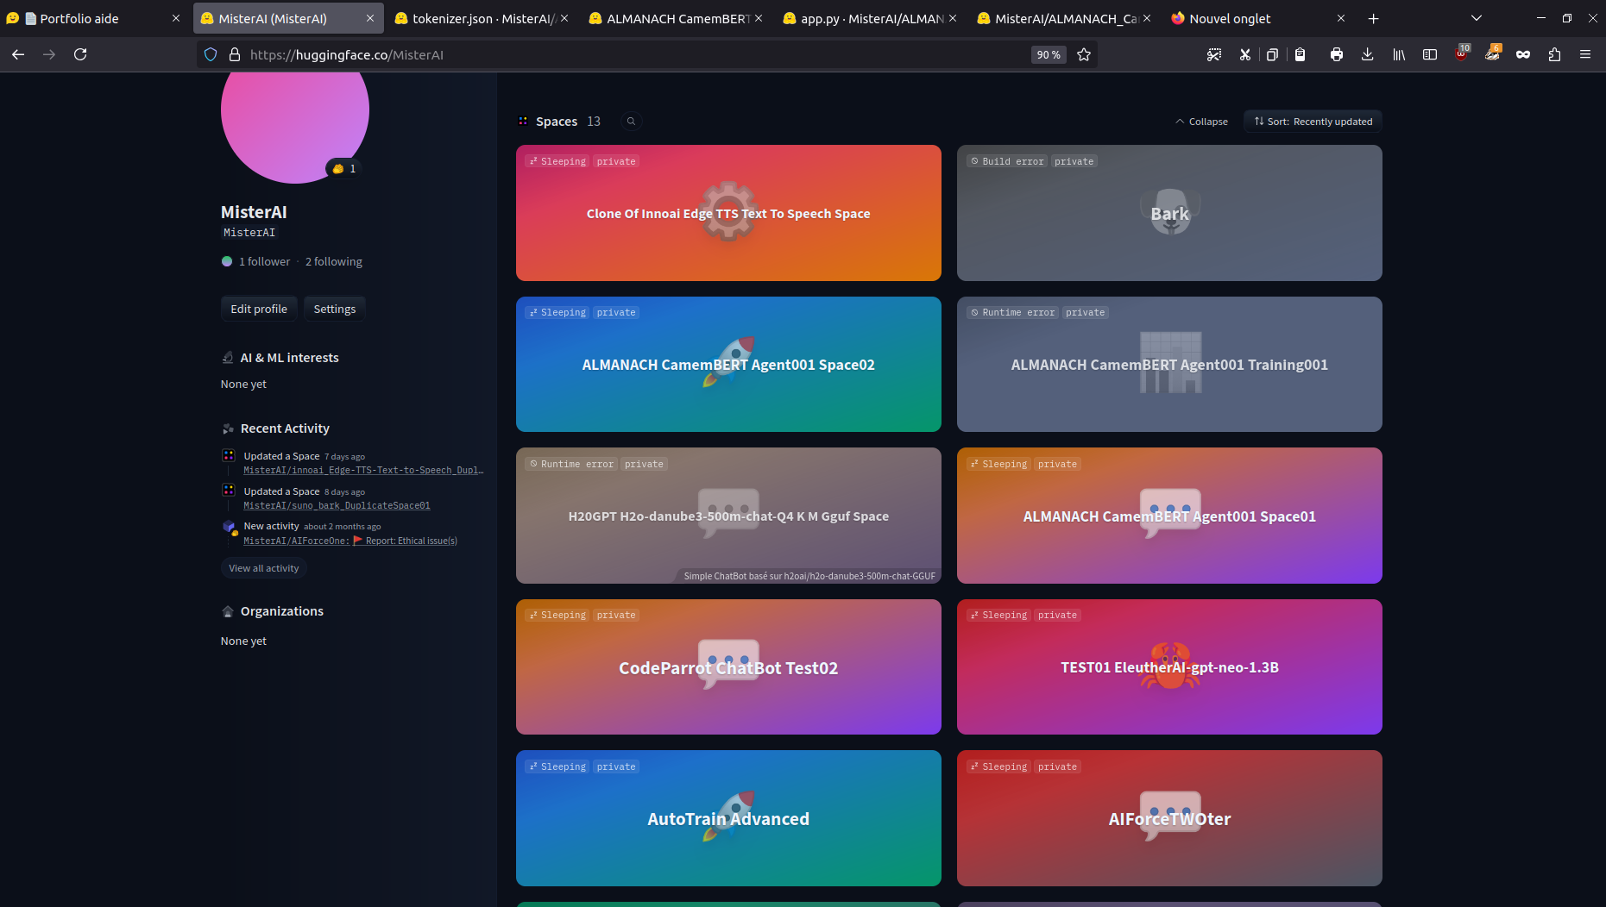The width and height of the screenshot is (1606, 907).
Task: Open MisterAI/innoai_Edge-TTS activity link
Action: coord(363,470)
